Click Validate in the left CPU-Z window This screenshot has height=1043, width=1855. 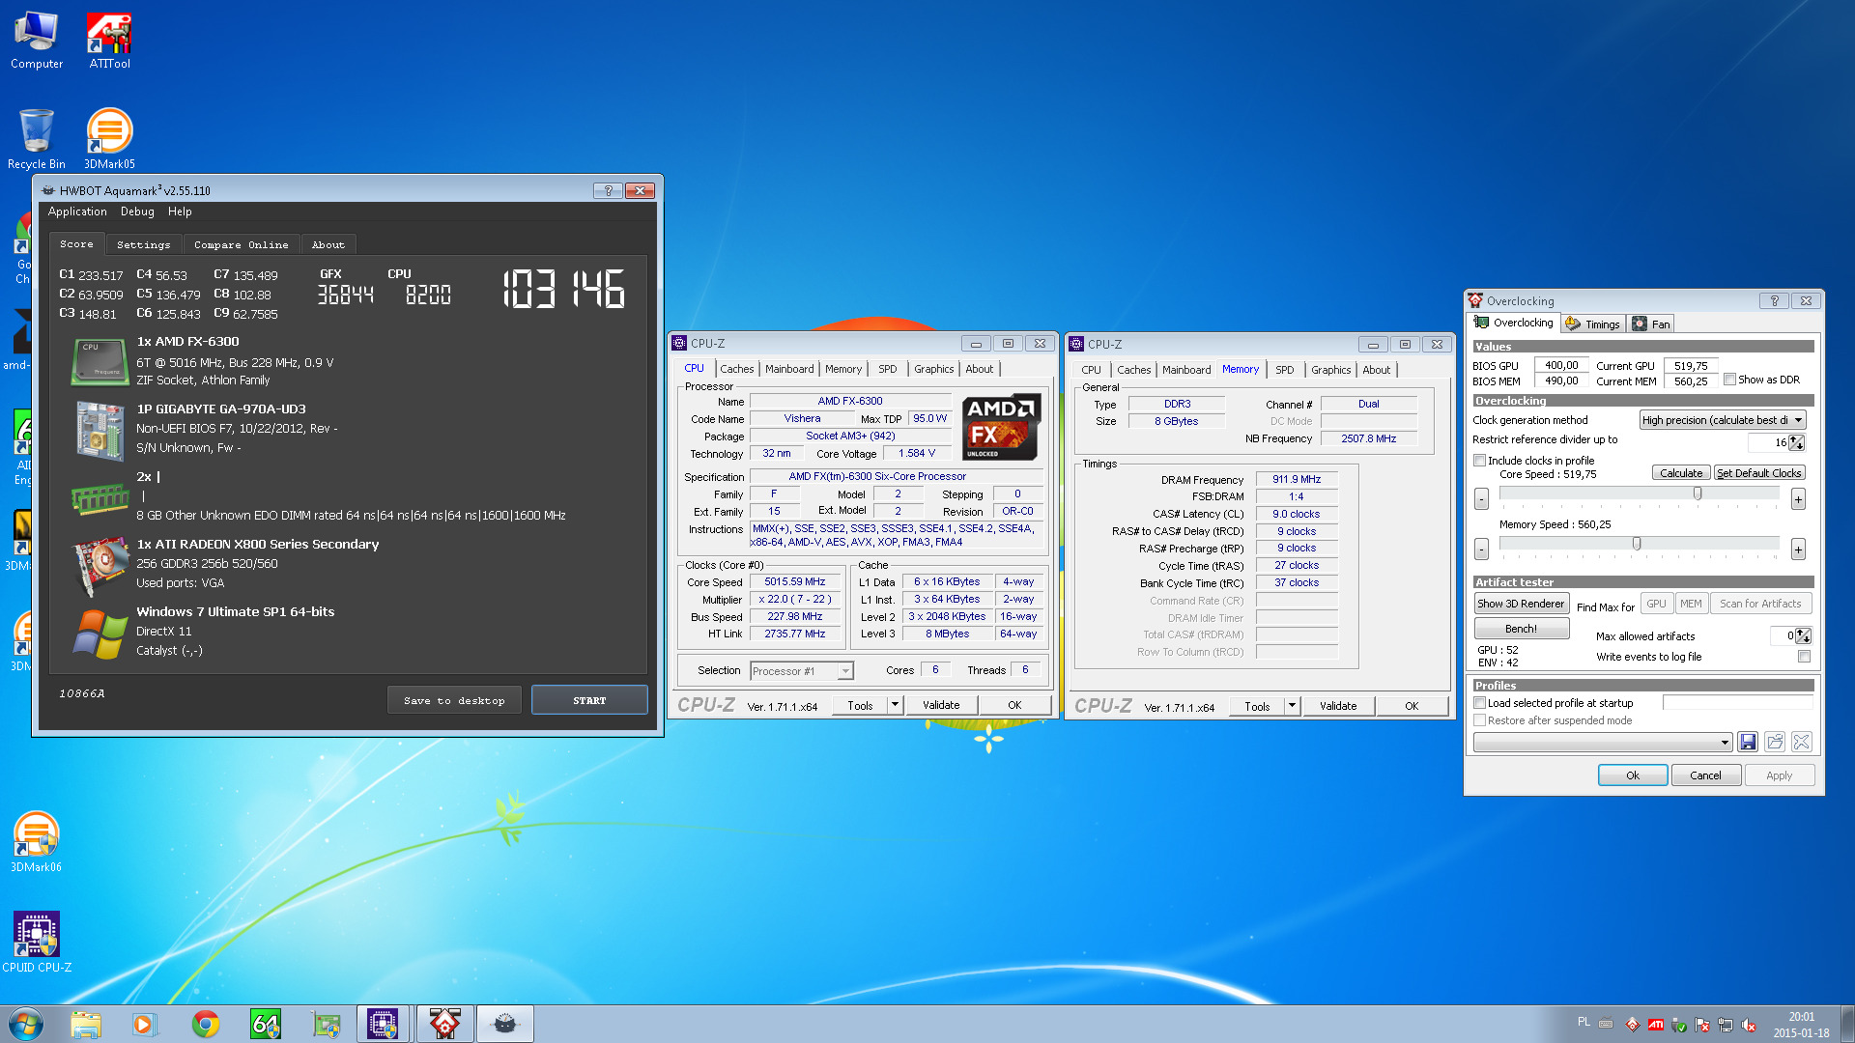(x=941, y=705)
